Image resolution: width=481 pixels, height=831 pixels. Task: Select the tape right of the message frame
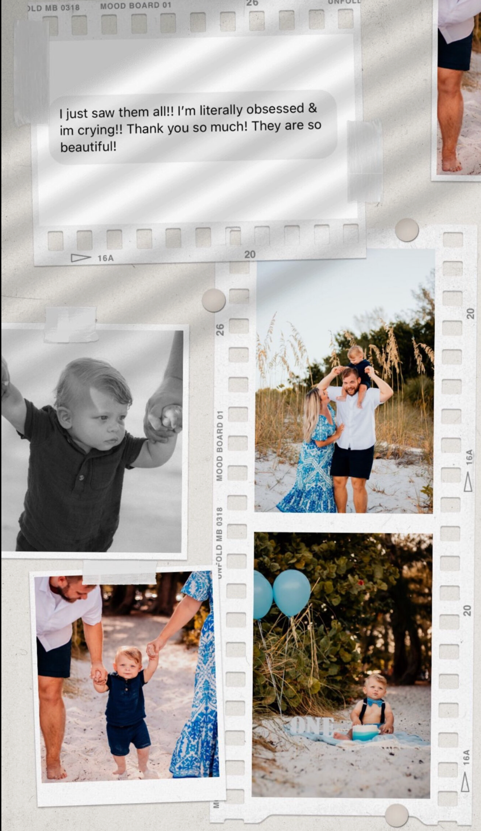click(x=365, y=161)
